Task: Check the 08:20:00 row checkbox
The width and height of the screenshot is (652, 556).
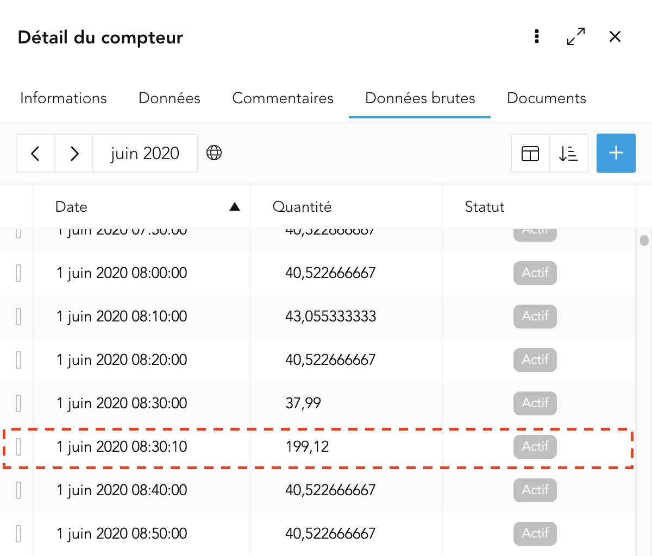Action: (x=18, y=359)
